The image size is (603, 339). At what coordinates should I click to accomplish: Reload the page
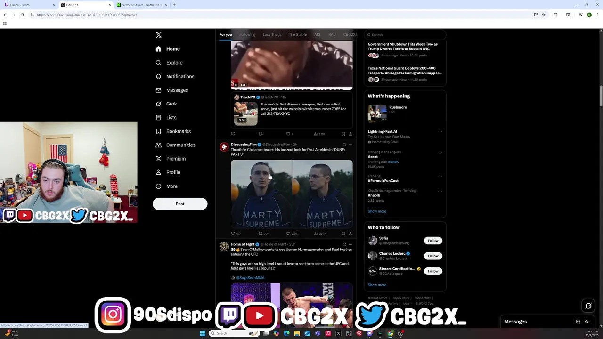22,15
